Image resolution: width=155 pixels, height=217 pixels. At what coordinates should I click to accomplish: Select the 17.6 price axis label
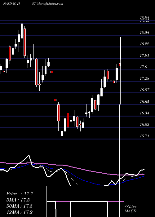tap(143, 67)
